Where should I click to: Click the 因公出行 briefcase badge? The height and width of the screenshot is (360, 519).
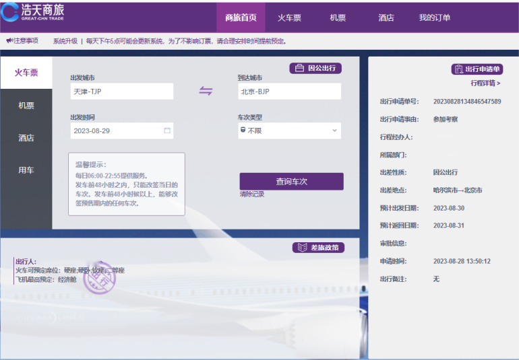(315, 68)
